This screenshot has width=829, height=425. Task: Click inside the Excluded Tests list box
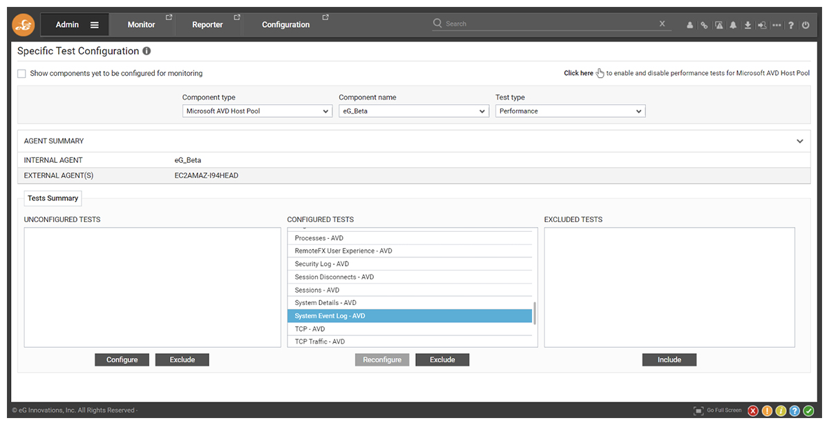[x=669, y=288]
